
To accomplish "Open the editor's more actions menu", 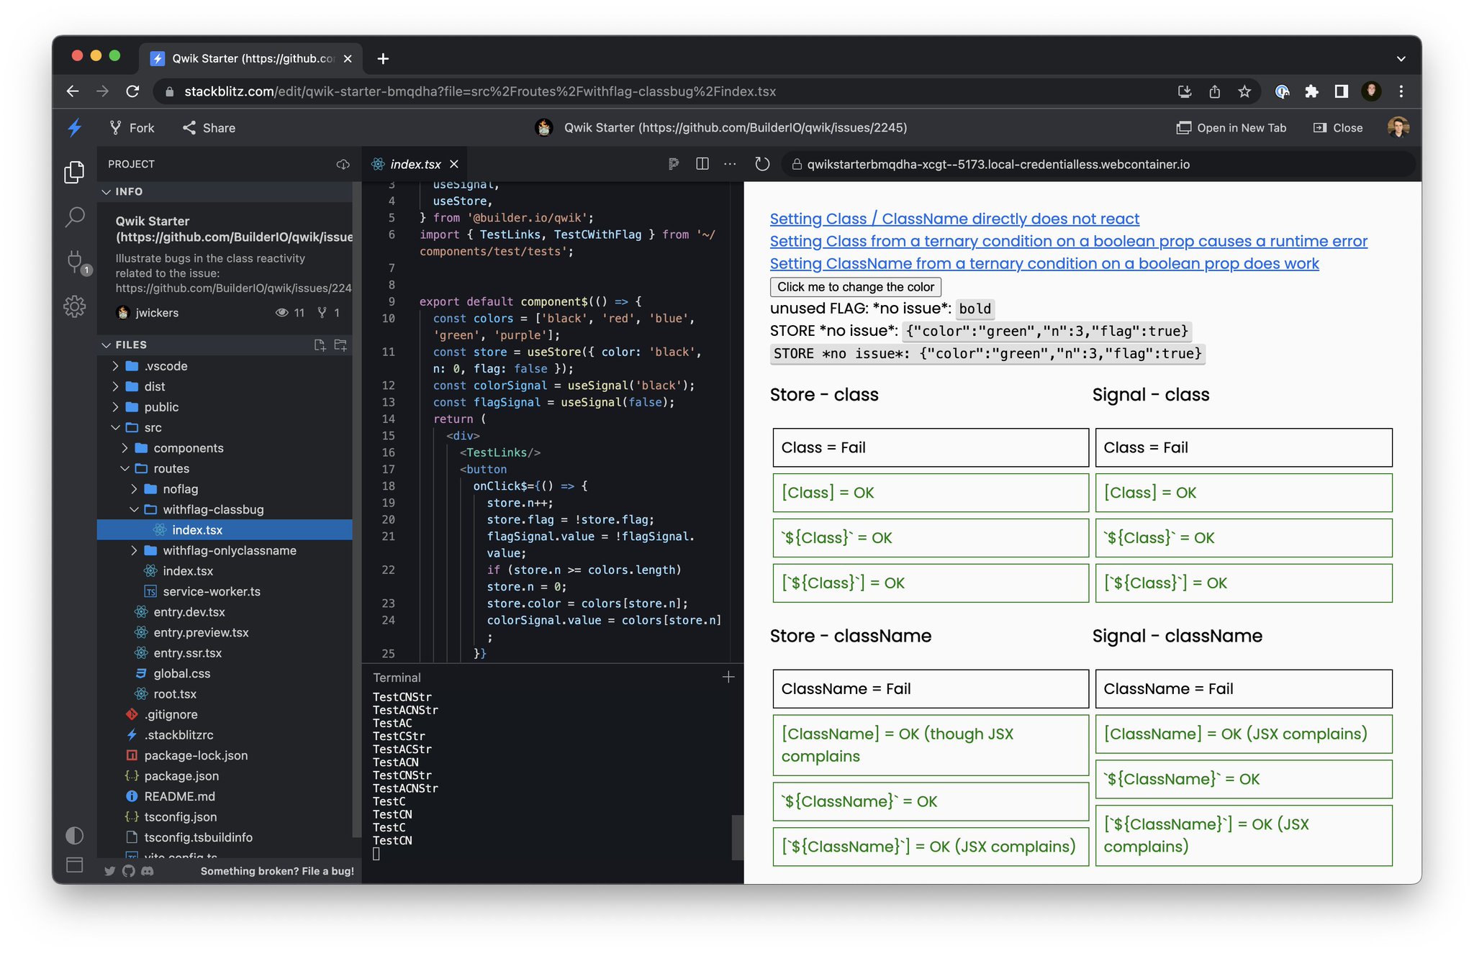I will click(730, 164).
